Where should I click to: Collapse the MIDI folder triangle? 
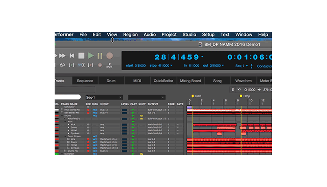[x=65, y=122]
